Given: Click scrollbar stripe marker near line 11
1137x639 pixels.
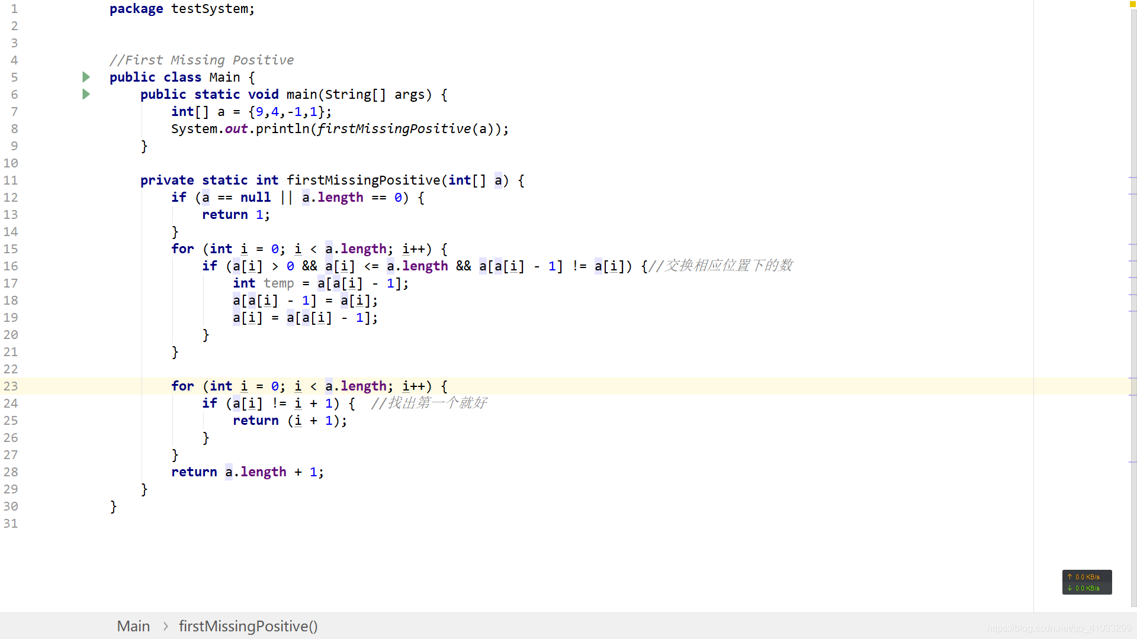Looking at the screenshot, I should click(x=1132, y=177).
